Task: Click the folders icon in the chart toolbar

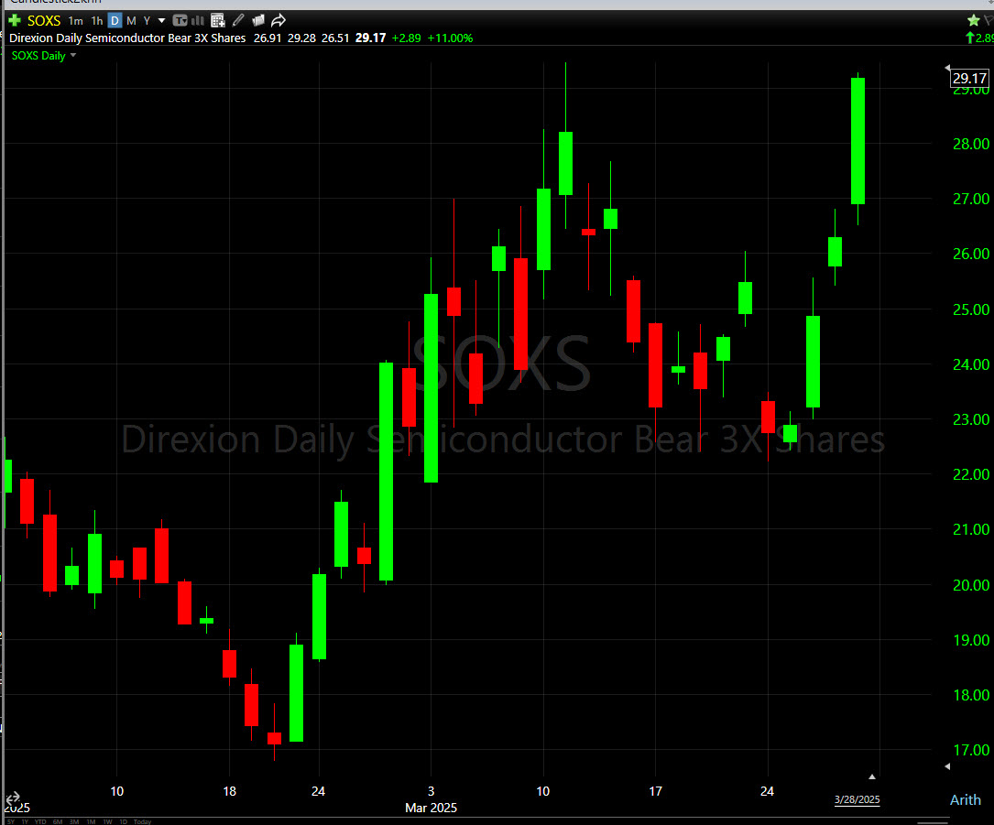Action: pos(258,20)
